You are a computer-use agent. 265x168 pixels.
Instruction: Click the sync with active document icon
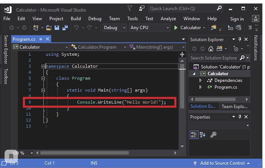click(219, 49)
